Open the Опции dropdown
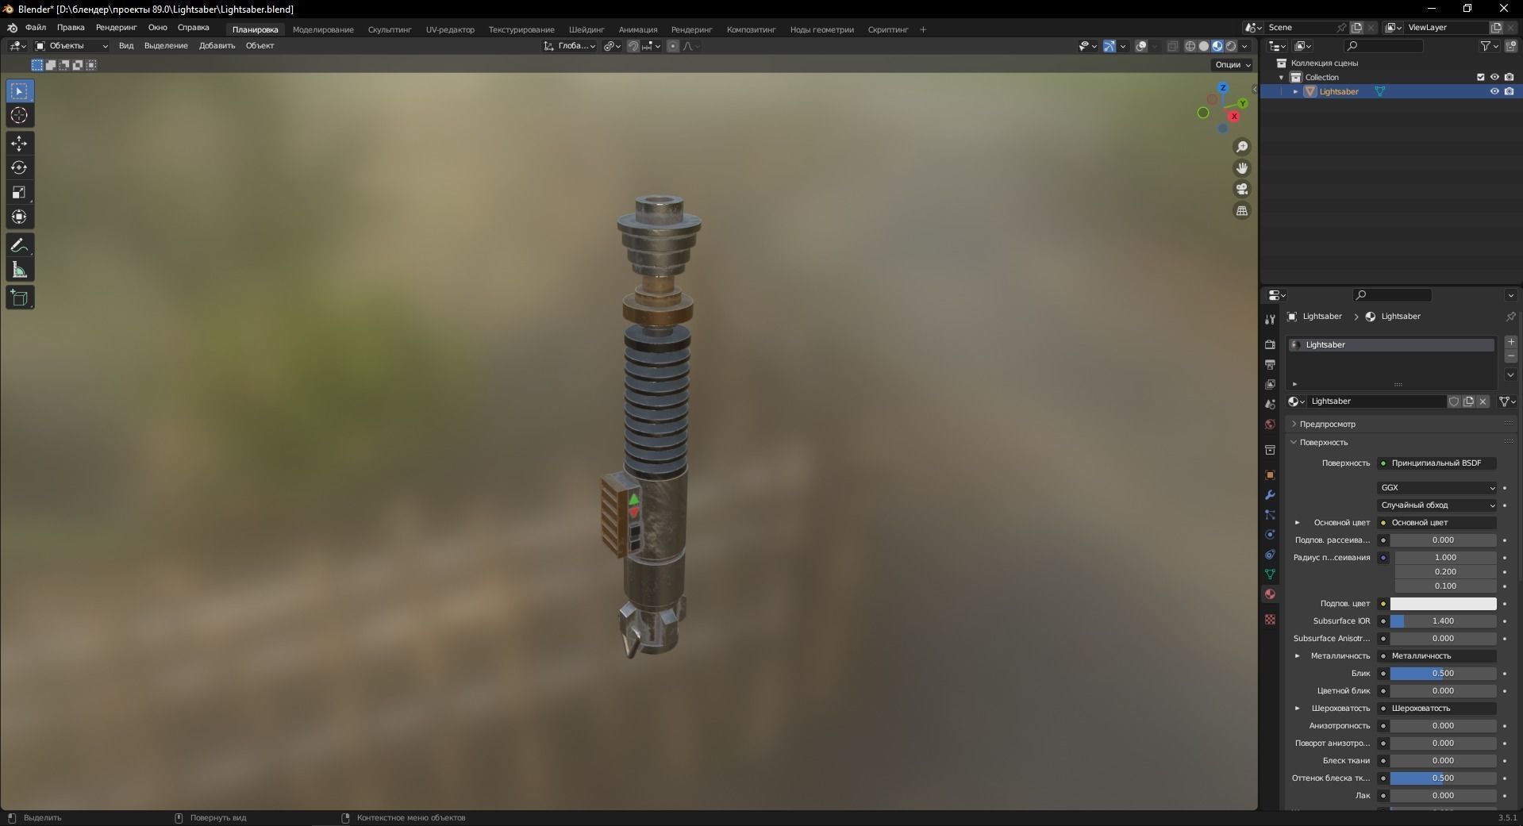1523x826 pixels. tap(1232, 65)
